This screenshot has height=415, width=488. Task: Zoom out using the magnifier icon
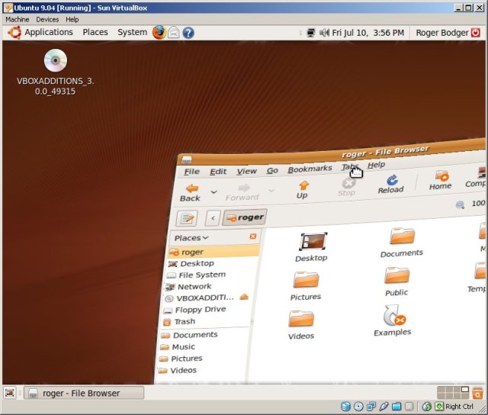(460, 204)
